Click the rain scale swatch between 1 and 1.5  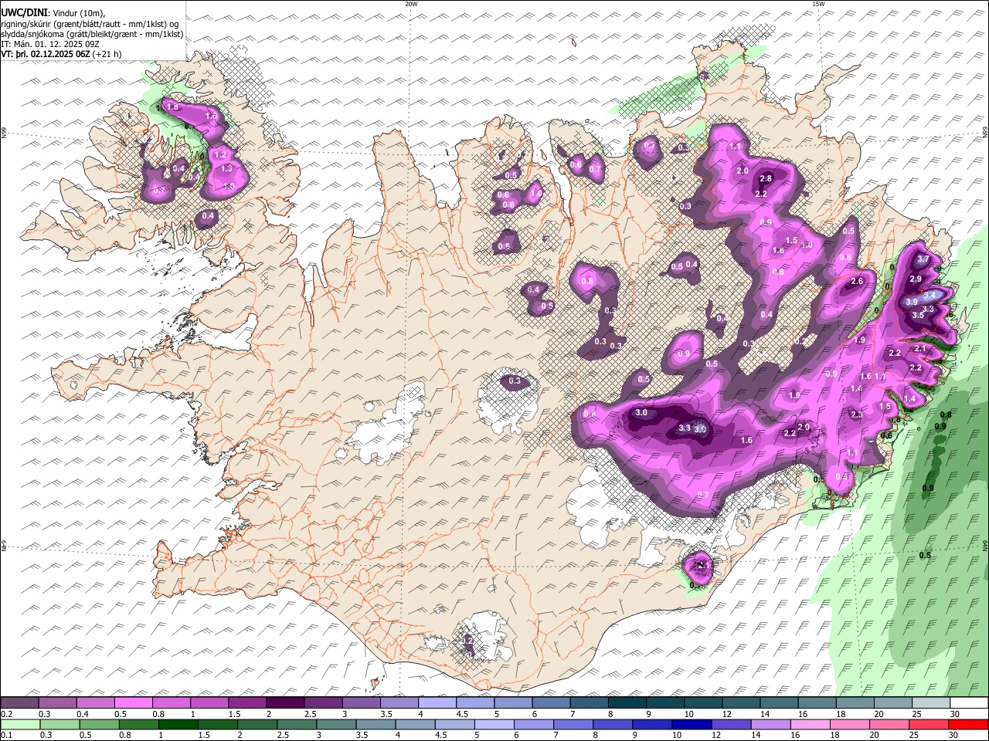pyautogui.click(x=178, y=725)
